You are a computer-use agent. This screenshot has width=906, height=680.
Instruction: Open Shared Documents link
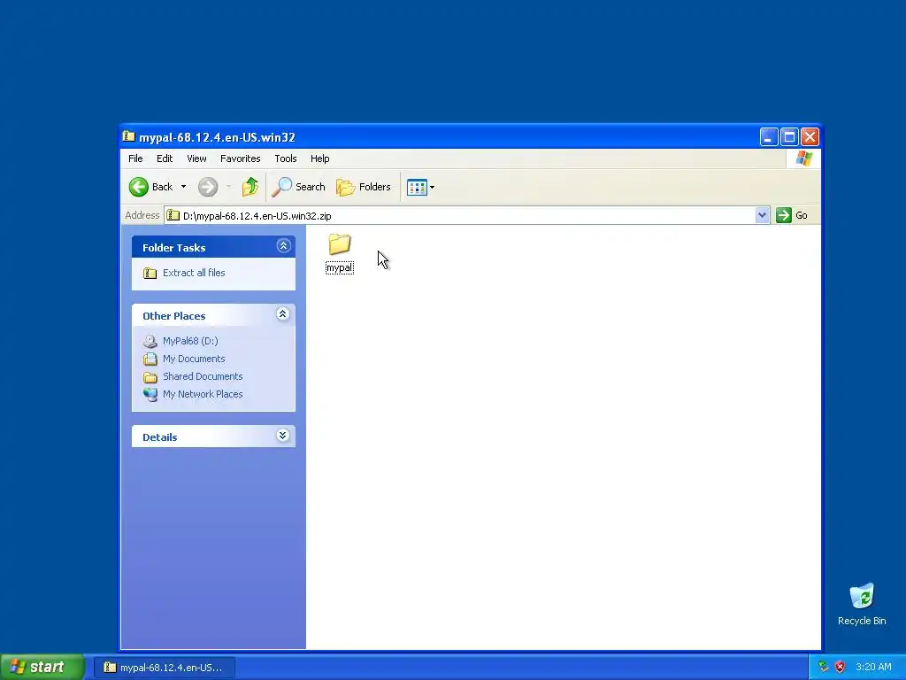(x=203, y=376)
